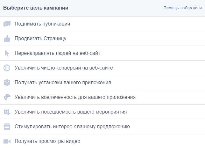This screenshot has height=148, width=205.
Task: Open the 'Помощь: выбор цели' help link
Action: (182, 8)
